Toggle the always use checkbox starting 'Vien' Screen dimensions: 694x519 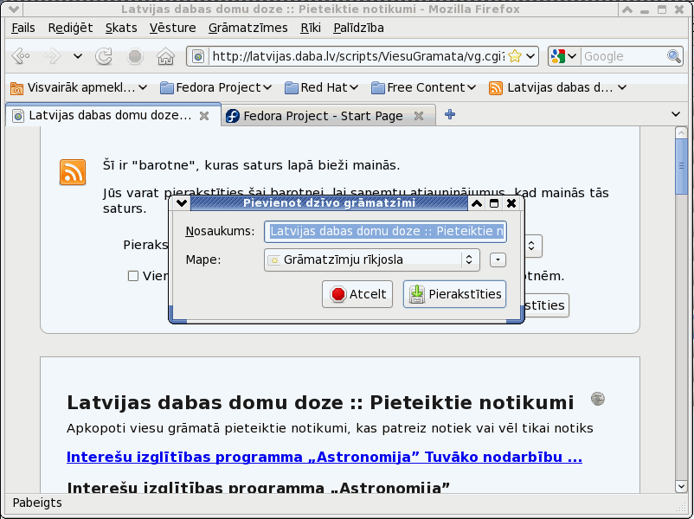tap(132, 276)
